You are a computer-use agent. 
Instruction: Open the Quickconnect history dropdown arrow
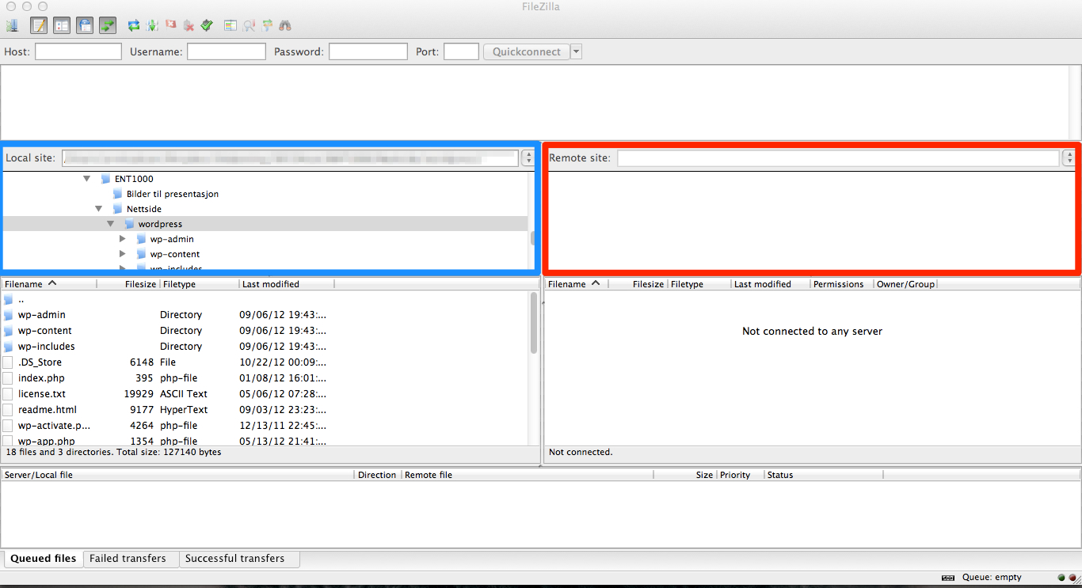click(576, 51)
